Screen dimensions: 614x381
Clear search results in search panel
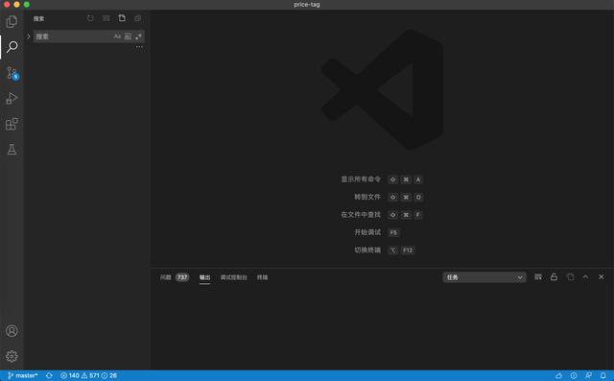106,18
